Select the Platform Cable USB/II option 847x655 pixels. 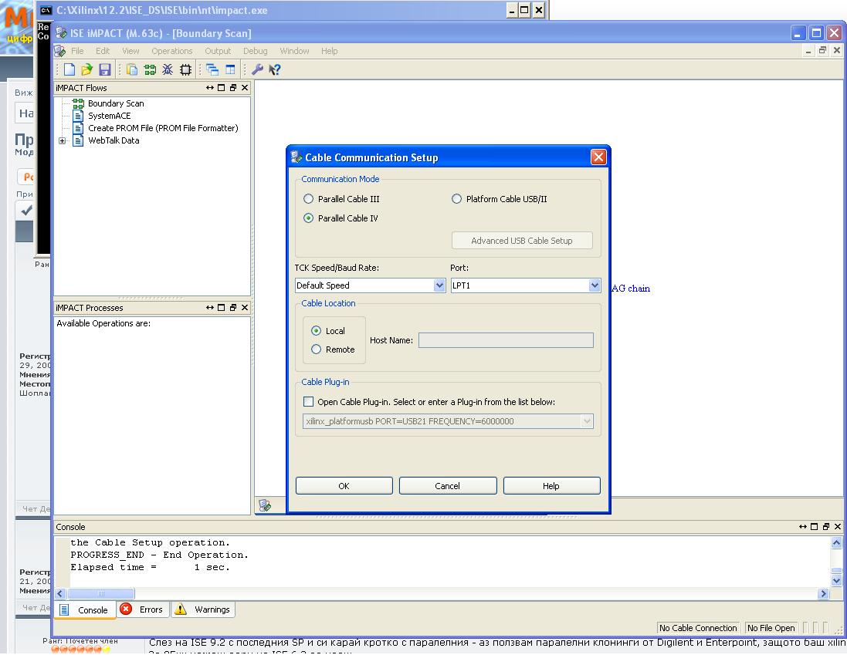click(x=456, y=199)
